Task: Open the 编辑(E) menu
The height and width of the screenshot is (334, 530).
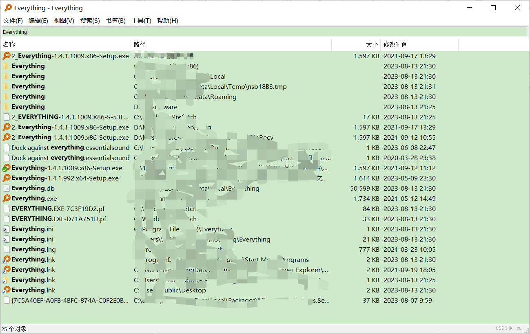Action: 38,21
